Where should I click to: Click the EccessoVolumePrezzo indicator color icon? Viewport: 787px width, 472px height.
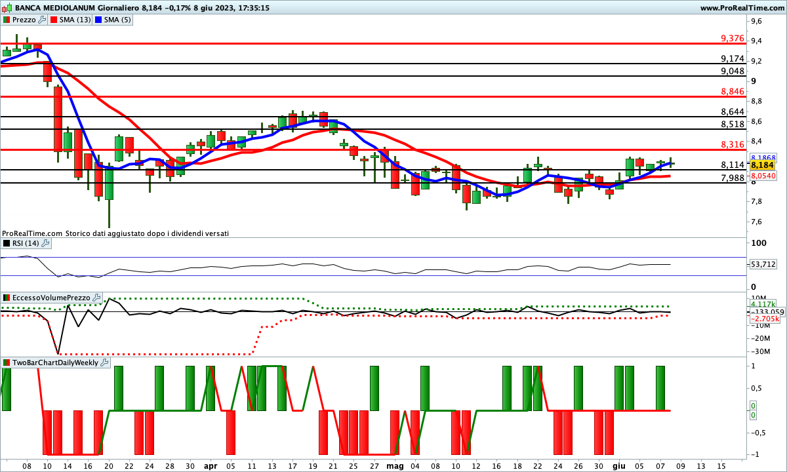(x=7, y=298)
